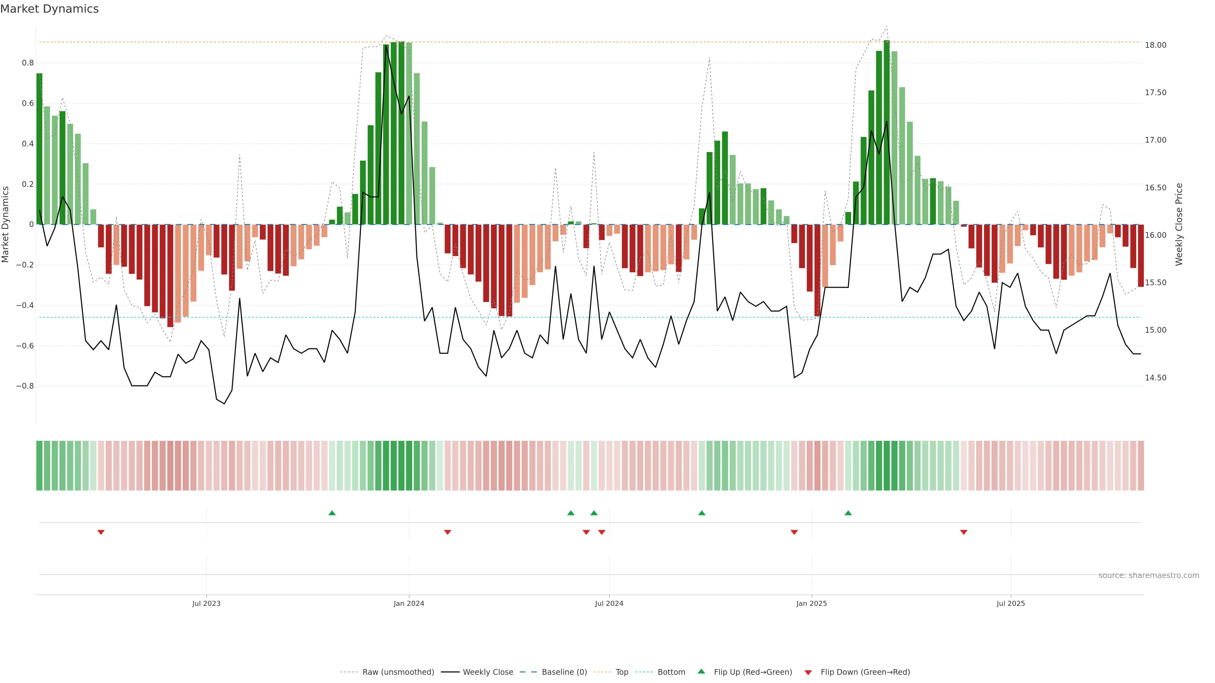Click the first dark green heatmap strip cell
1215x683 pixels.
[x=39, y=465]
